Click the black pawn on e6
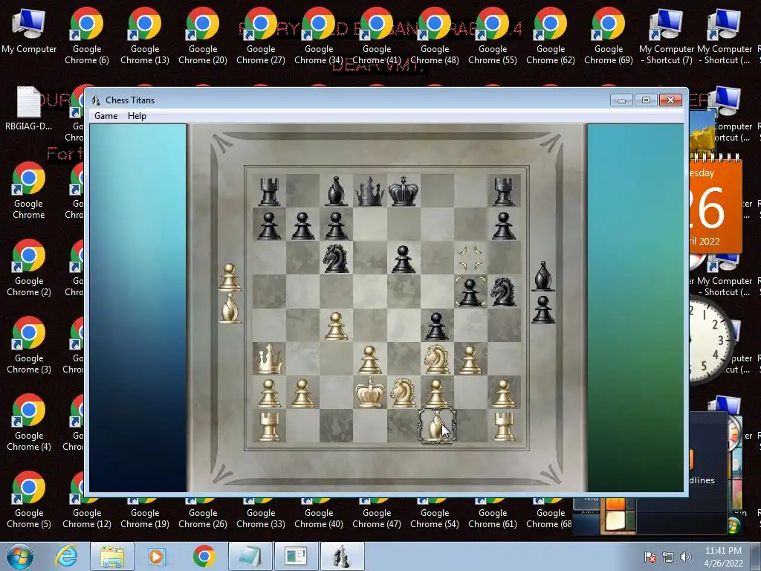This screenshot has height=571, width=761. click(404, 258)
